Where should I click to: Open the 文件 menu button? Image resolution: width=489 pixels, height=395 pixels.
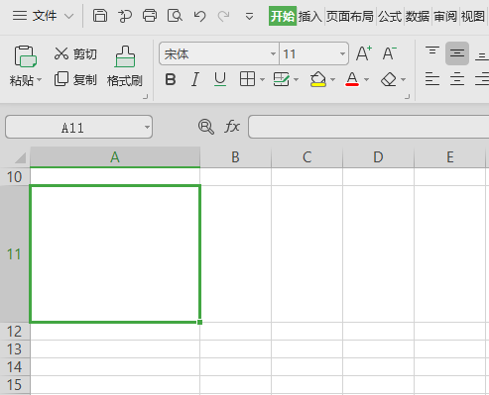(x=43, y=16)
